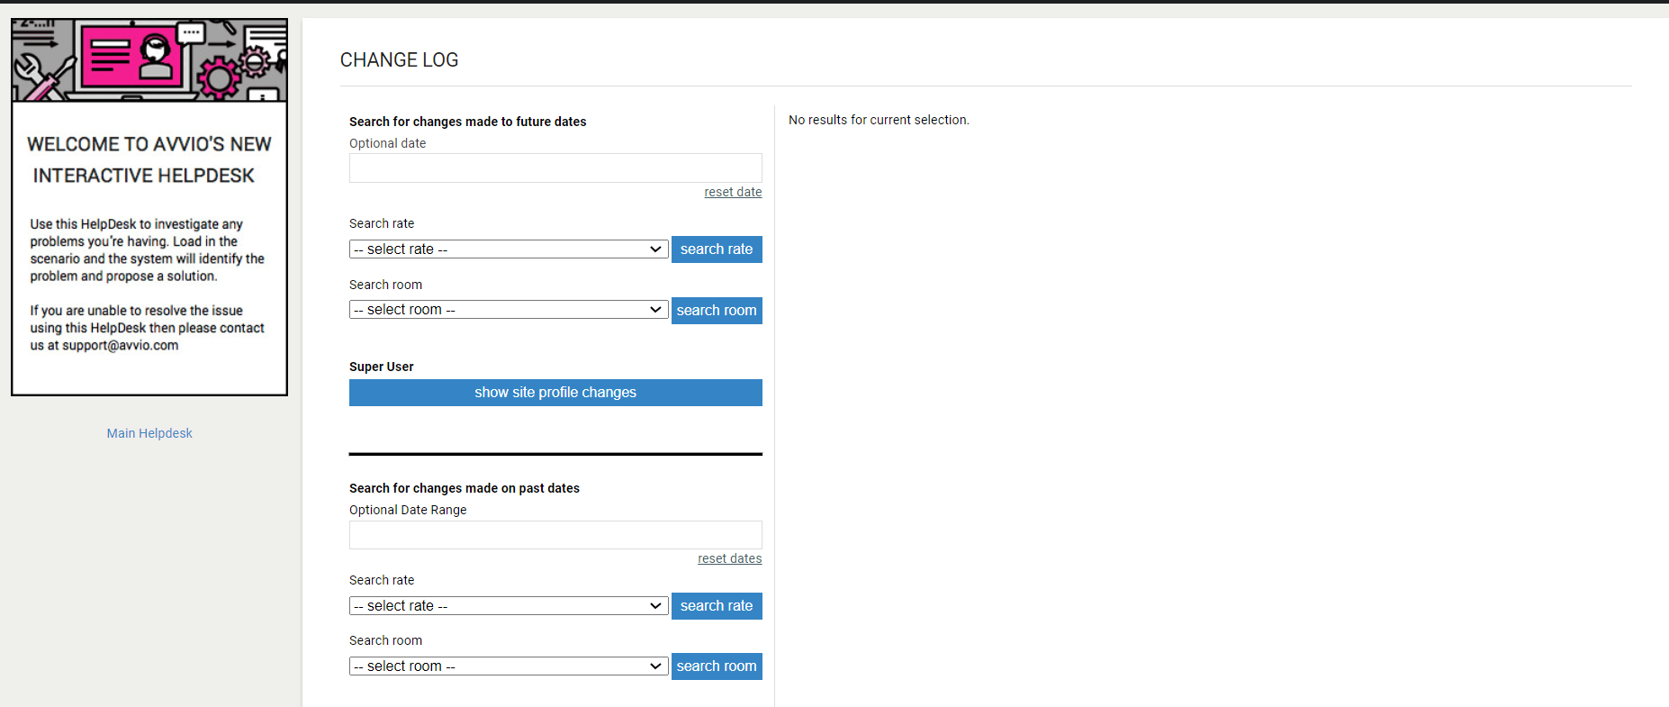Click search room button under past dates
Viewport: 1669px width, 707px height.
(717, 666)
